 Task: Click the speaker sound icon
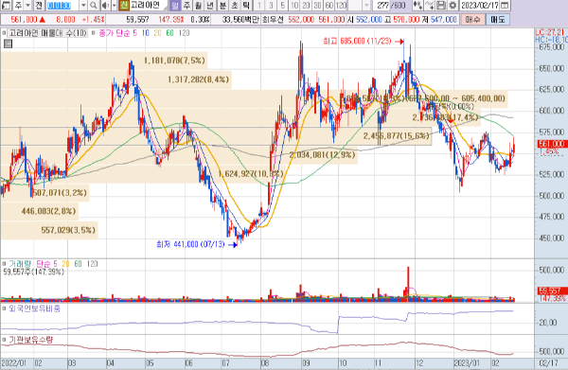click(x=105, y=6)
